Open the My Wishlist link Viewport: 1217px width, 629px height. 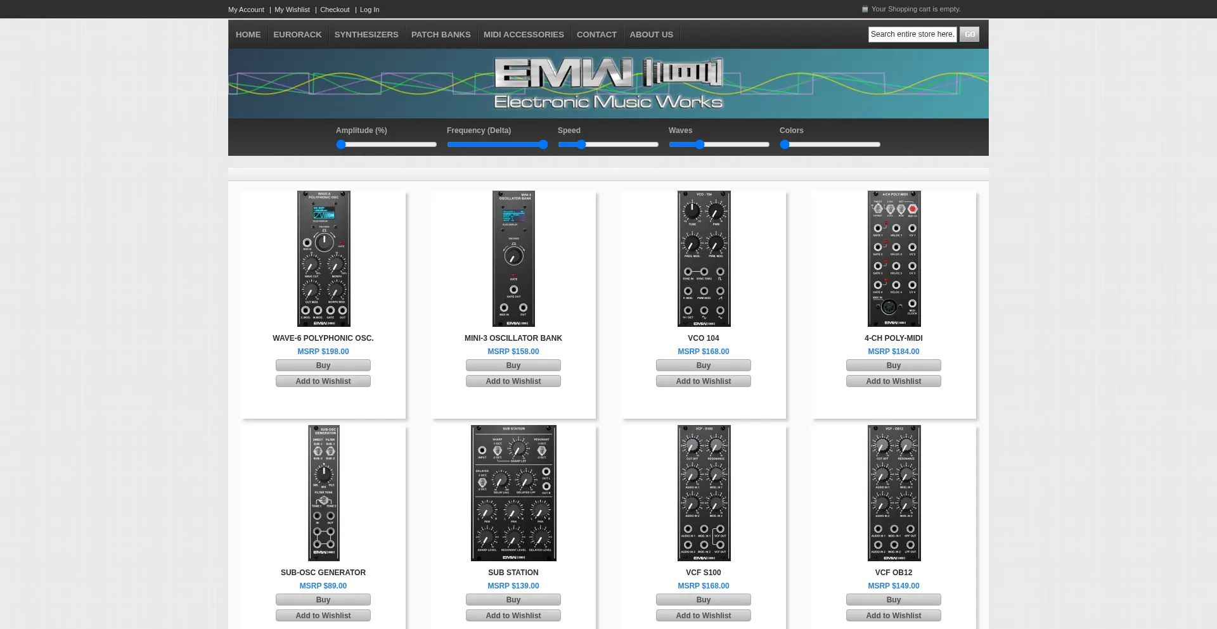click(292, 10)
